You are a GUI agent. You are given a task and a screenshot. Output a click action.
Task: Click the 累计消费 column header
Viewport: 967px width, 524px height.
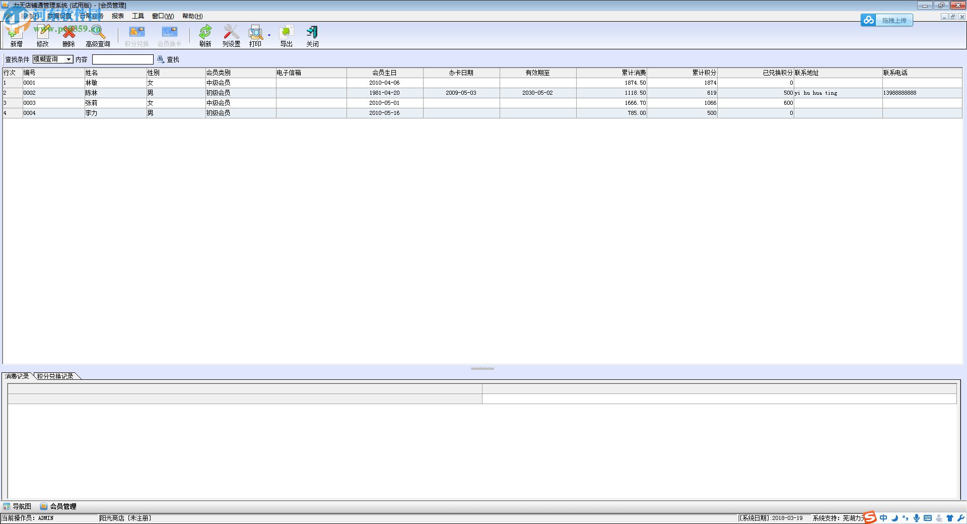[611, 73]
